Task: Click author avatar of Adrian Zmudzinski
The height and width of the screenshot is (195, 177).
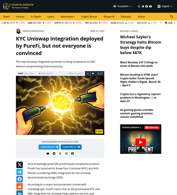Action: (18, 31)
